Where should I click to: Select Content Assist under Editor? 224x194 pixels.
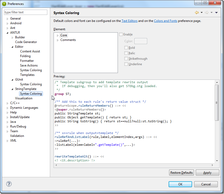[x=30, y=51]
